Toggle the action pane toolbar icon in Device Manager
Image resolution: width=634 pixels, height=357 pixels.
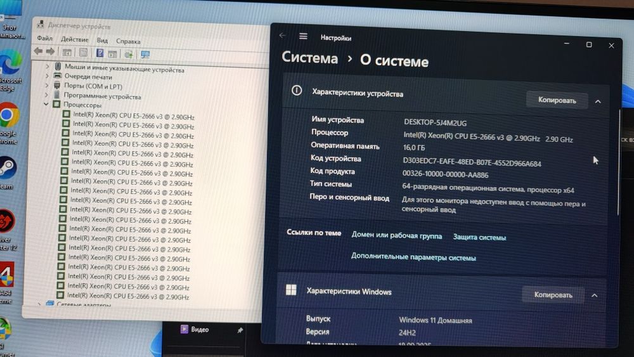click(112, 53)
